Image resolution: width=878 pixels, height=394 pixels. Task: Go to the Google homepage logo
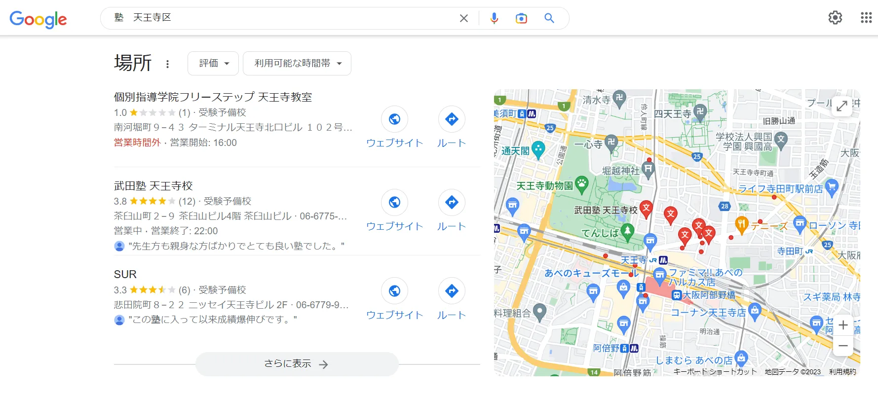38,19
